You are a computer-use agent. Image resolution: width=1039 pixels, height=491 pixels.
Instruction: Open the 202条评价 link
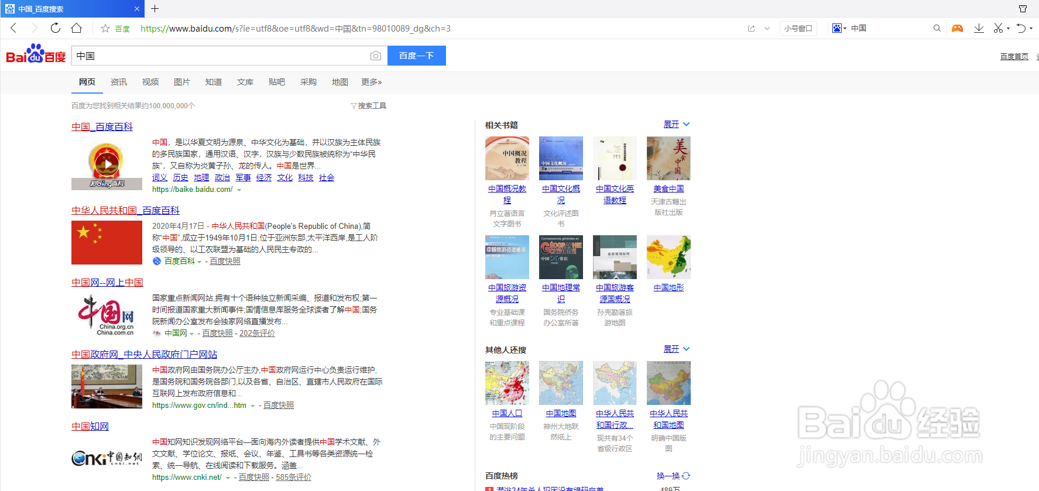click(257, 334)
